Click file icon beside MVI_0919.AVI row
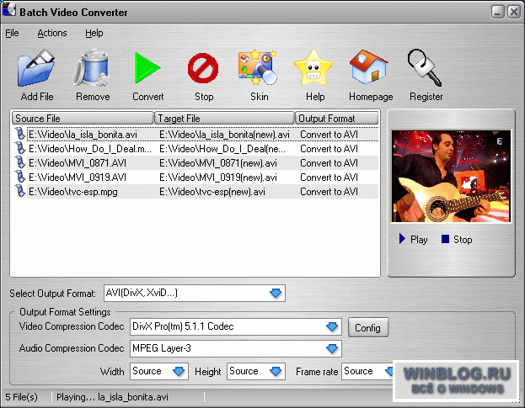Screen dimensions: 525x408 tap(20, 177)
